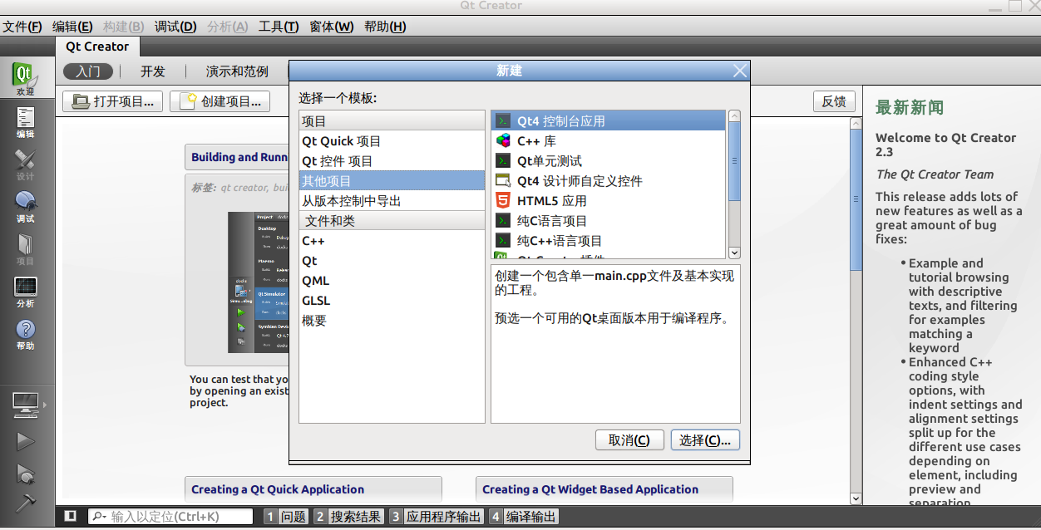Open output pane 1 问题
The height and width of the screenshot is (530, 1041).
[x=286, y=516]
